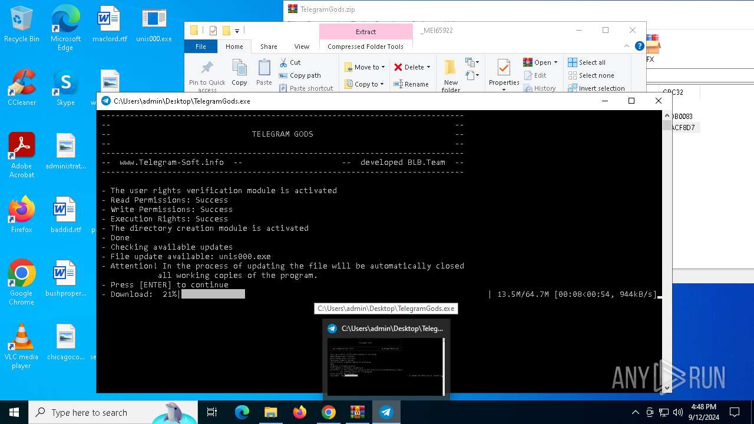The image size is (754, 424).
Task: Click Edit in the Explorer ribbon
Action: tap(535, 75)
